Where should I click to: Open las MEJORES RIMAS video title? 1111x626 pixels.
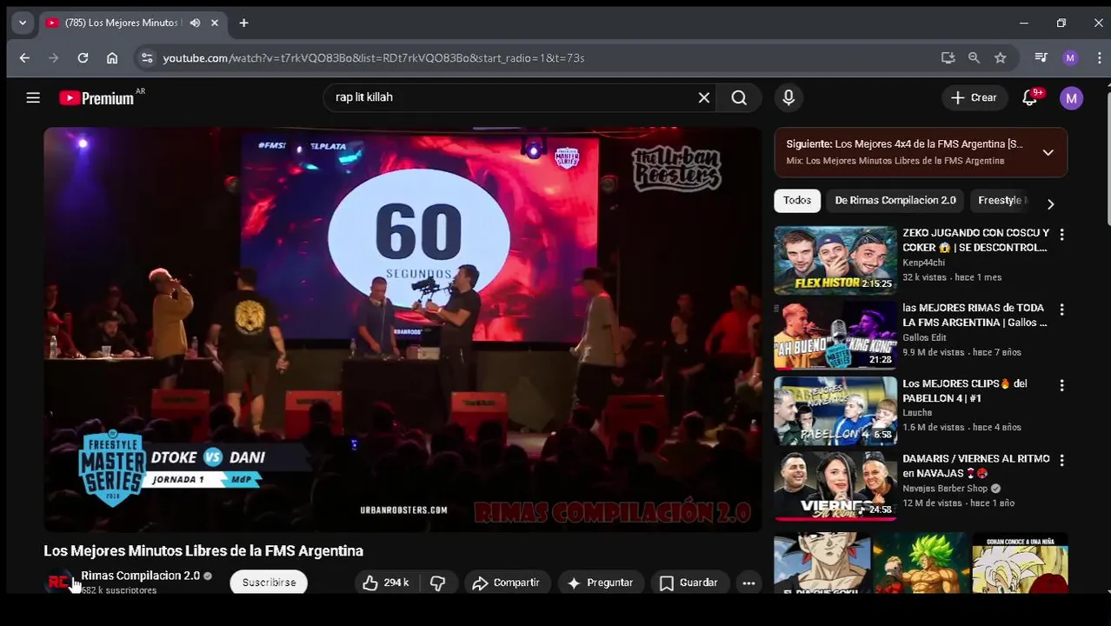point(975,315)
